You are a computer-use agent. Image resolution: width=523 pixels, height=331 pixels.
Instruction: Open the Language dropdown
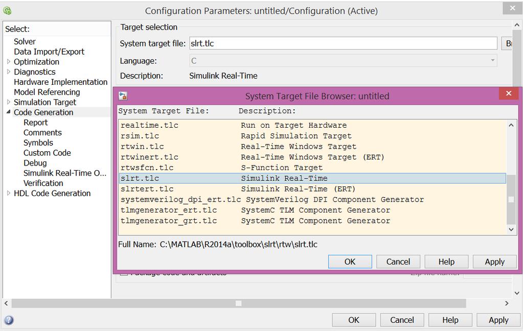pos(343,61)
